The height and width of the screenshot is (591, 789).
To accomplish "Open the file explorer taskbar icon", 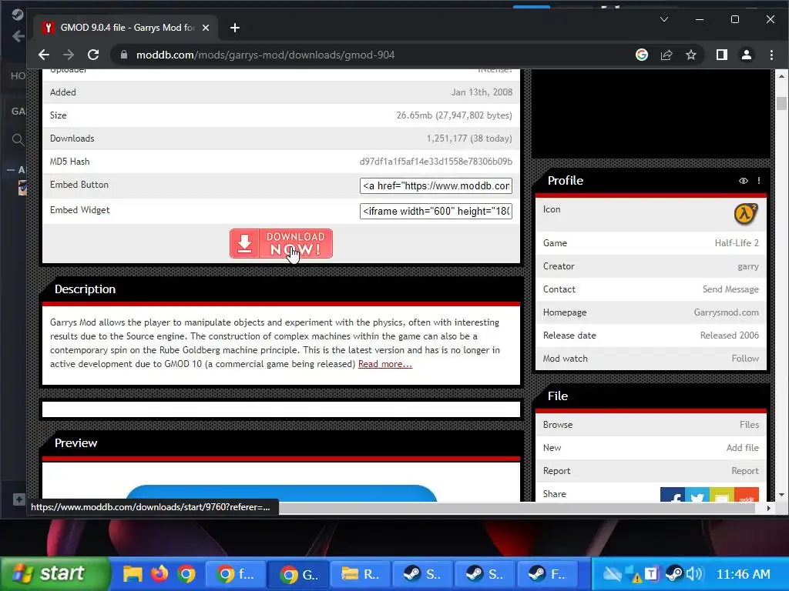I will [133, 573].
